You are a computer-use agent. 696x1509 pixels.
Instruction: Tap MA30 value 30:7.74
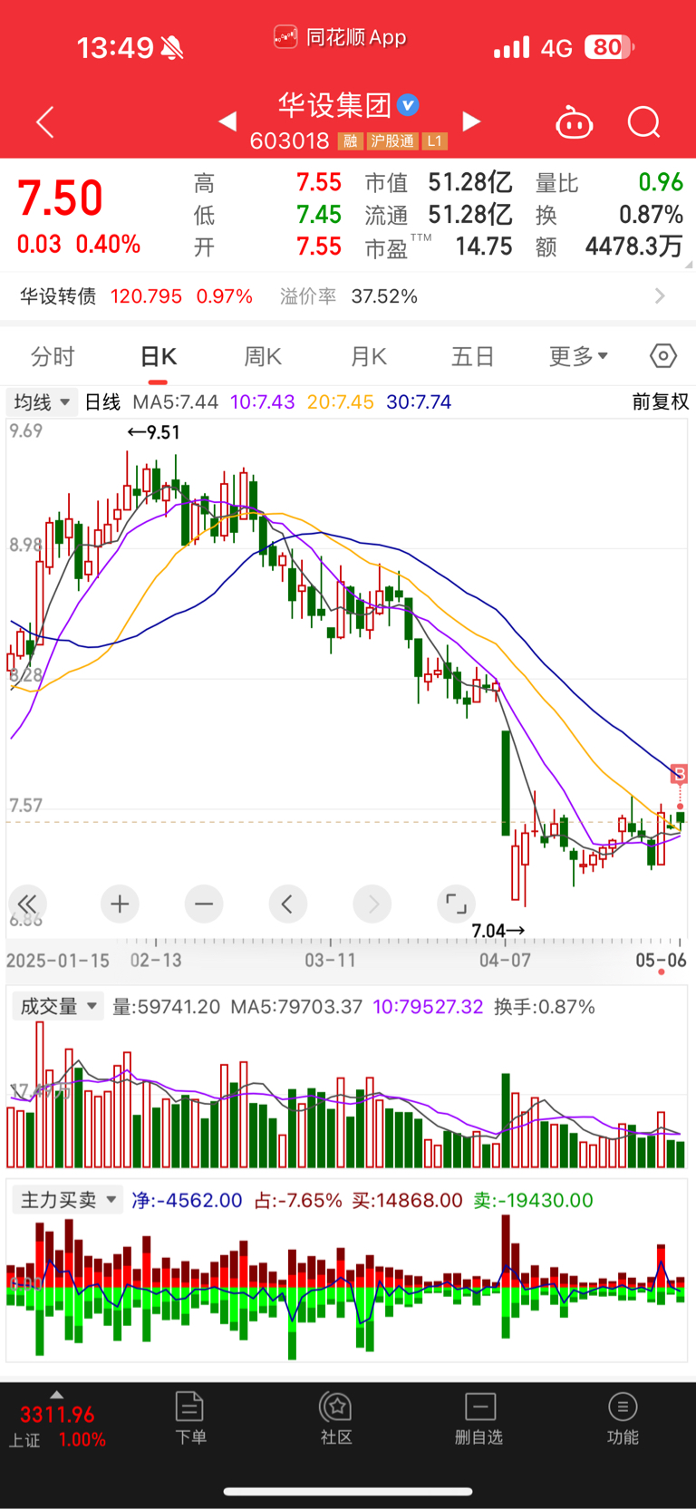[419, 401]
